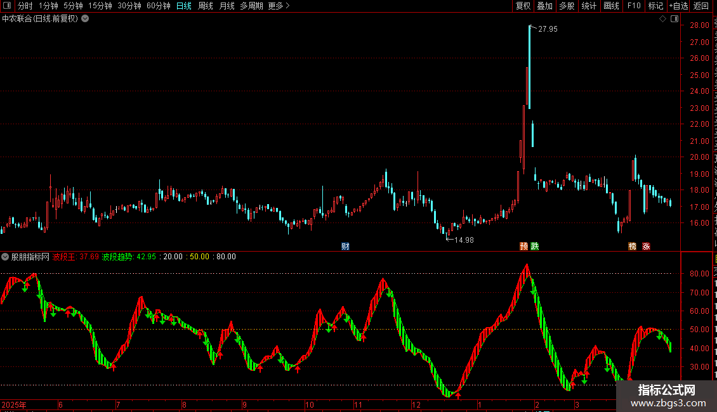717x412 pixels.
Task: Click the 80.00 indicator axis label
Action: click(x=700, y=274)
